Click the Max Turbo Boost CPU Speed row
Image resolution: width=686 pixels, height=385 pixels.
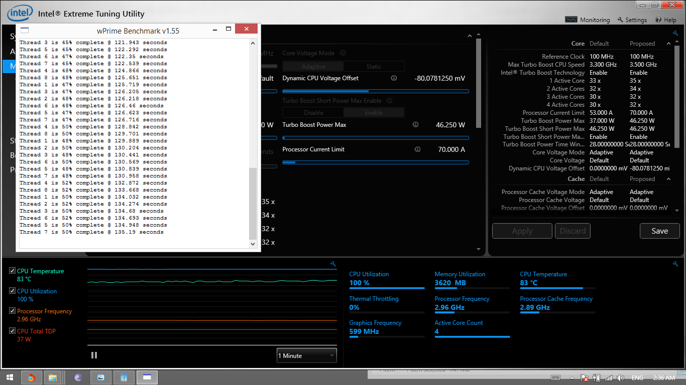(x=581, y=65)
